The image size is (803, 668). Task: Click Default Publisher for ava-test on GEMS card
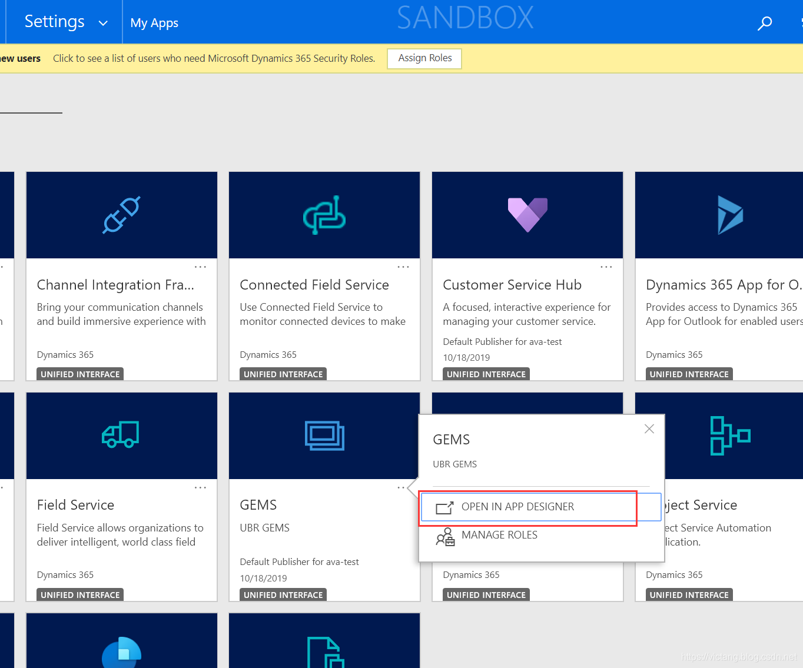pos(299,562)
